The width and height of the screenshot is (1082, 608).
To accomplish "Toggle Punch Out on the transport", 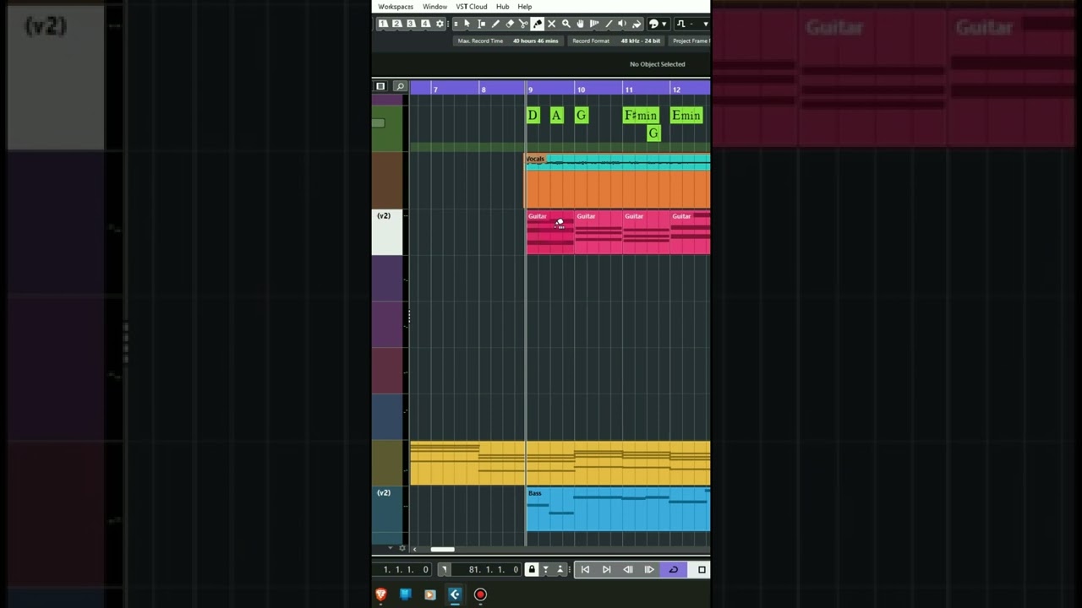I will point(560,569).
